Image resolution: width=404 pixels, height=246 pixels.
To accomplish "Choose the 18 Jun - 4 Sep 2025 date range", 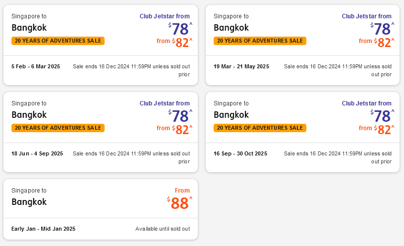I will 37,153.
